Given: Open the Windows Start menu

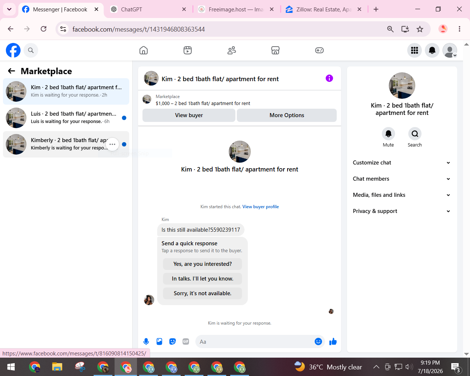Looking at the screenshot, I should [x=11, y=367].
